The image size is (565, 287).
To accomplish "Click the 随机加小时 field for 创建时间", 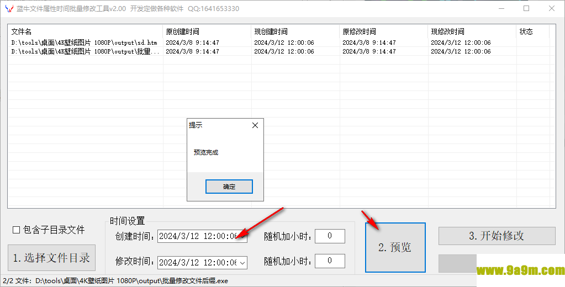I will tap(330, 236).
